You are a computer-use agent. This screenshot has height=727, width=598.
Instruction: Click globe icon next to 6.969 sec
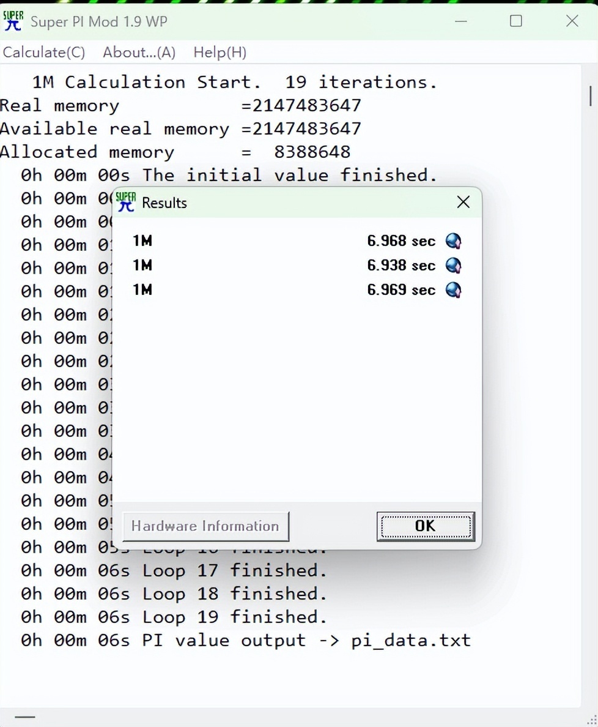(454, 290)
